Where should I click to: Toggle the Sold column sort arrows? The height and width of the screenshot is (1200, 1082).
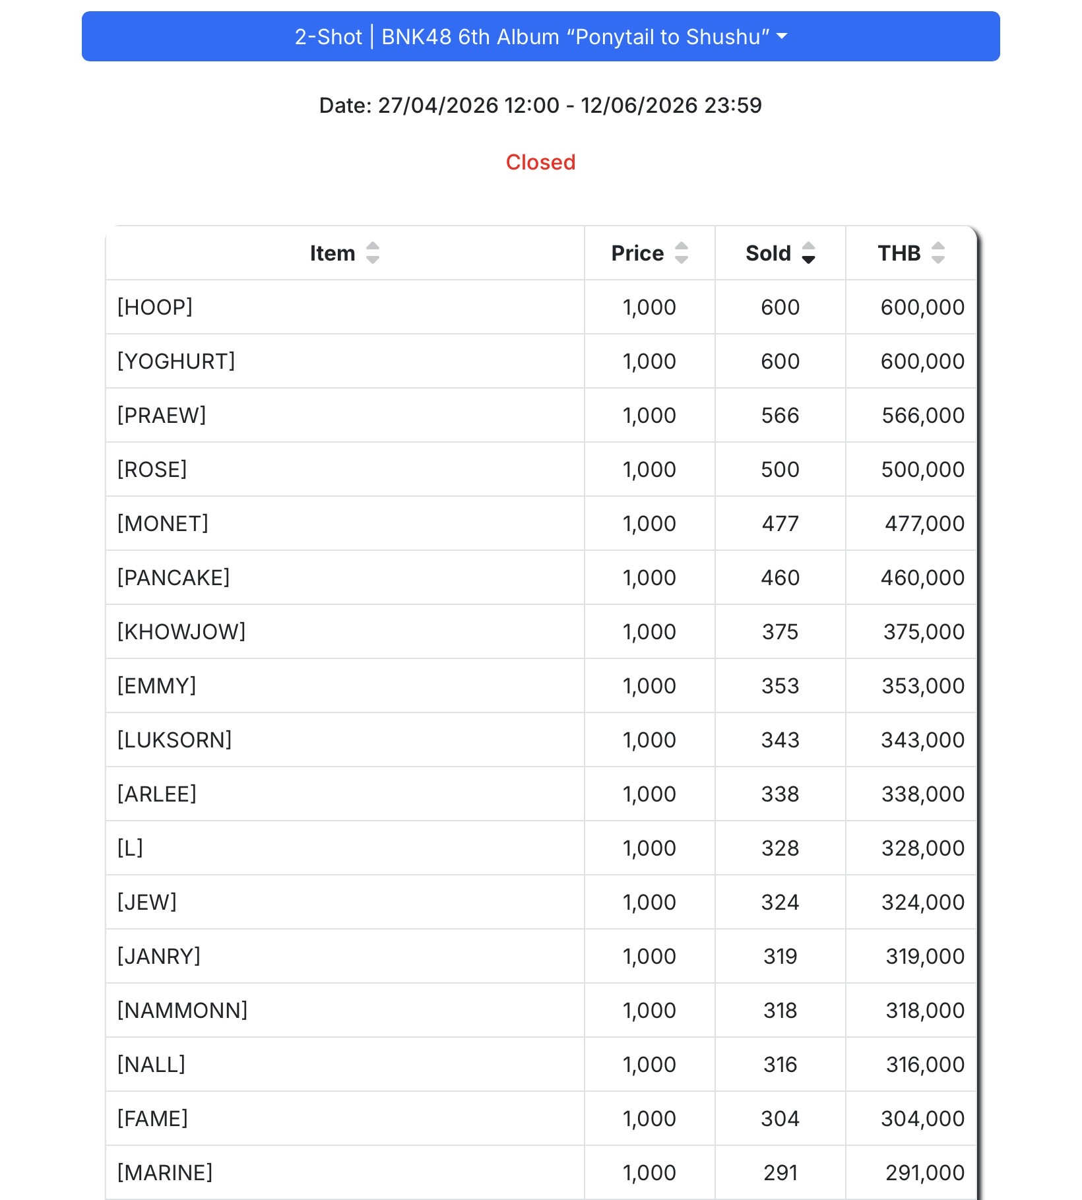point(808,253)
